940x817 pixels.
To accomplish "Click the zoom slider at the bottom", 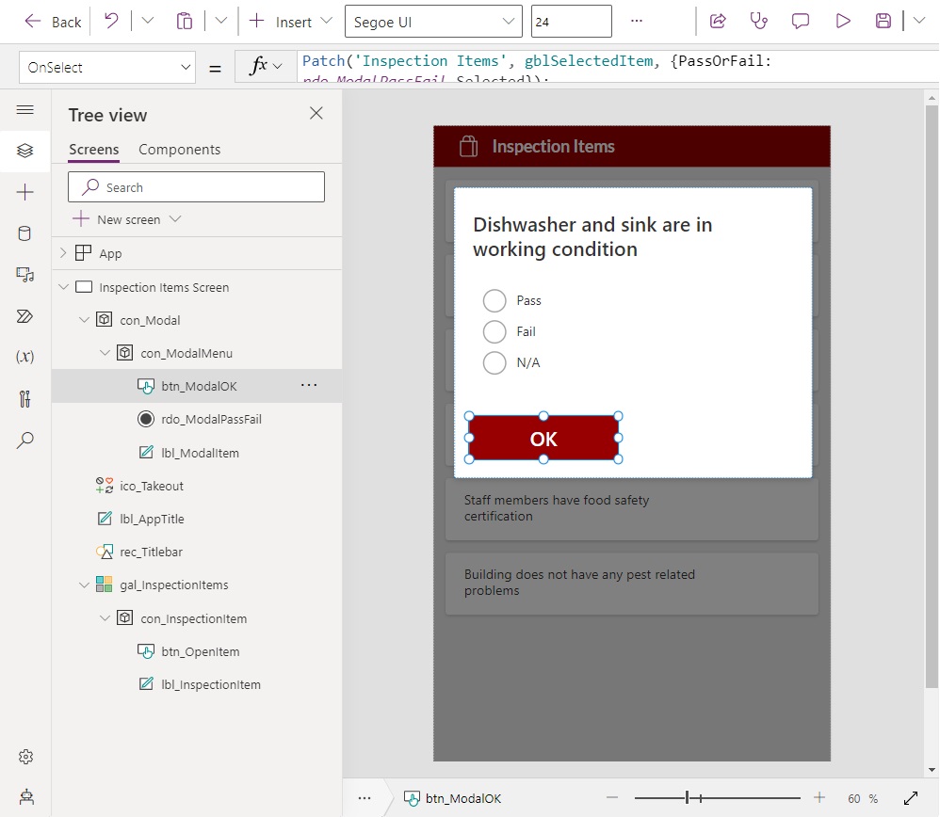I will coord(717,798).
